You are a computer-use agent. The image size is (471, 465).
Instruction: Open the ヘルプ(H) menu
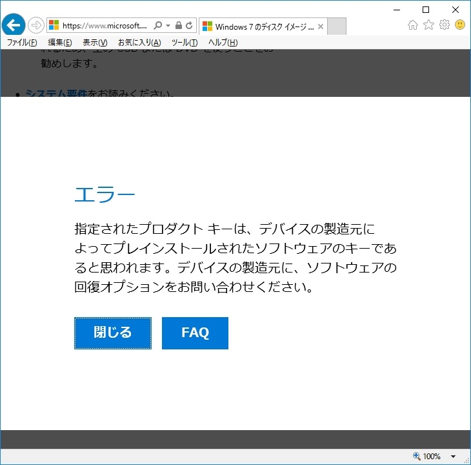click(223, 43)
